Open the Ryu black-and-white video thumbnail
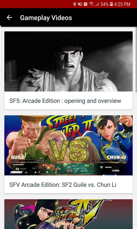This screenshot has height=229, width=137. [x=68, y=61]
